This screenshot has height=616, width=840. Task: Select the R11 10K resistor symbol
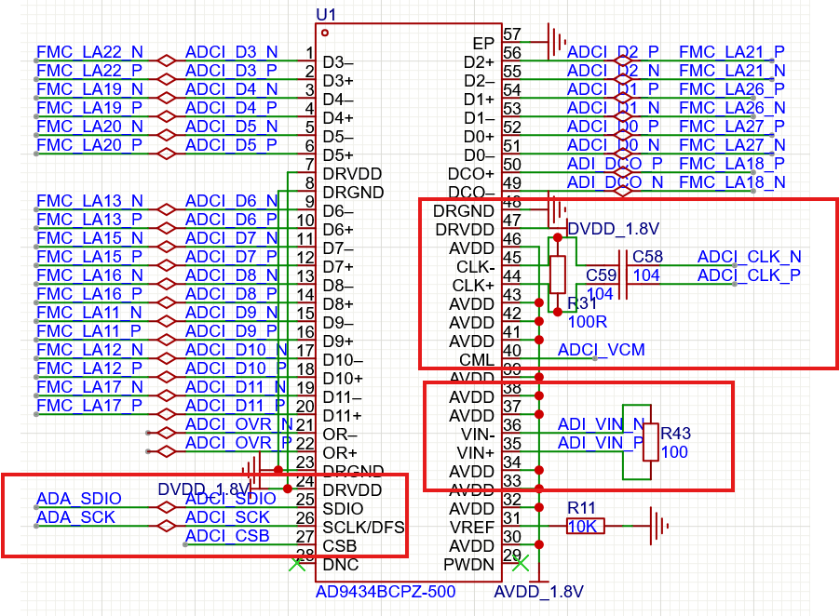click(x=586, y=526)
